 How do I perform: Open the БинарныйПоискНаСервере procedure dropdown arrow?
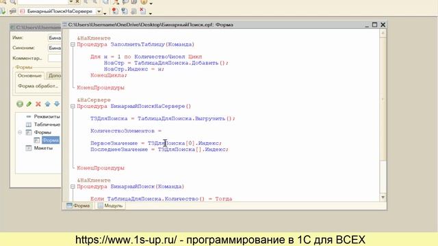click(99, 12)
